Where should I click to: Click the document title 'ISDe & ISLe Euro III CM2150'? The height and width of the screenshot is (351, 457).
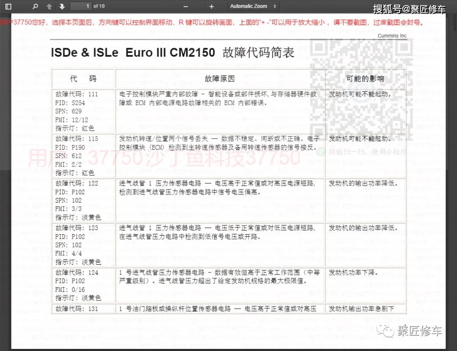pos(133,52)
